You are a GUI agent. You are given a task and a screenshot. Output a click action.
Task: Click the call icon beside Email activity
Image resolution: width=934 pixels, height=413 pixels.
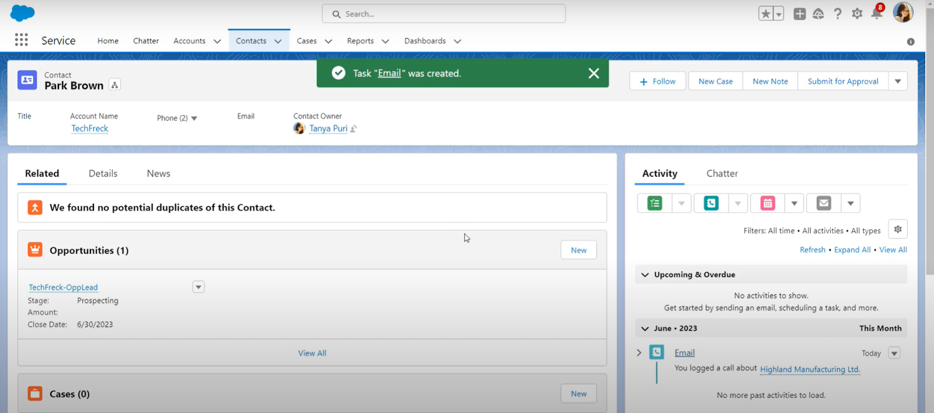pos(657,352)
